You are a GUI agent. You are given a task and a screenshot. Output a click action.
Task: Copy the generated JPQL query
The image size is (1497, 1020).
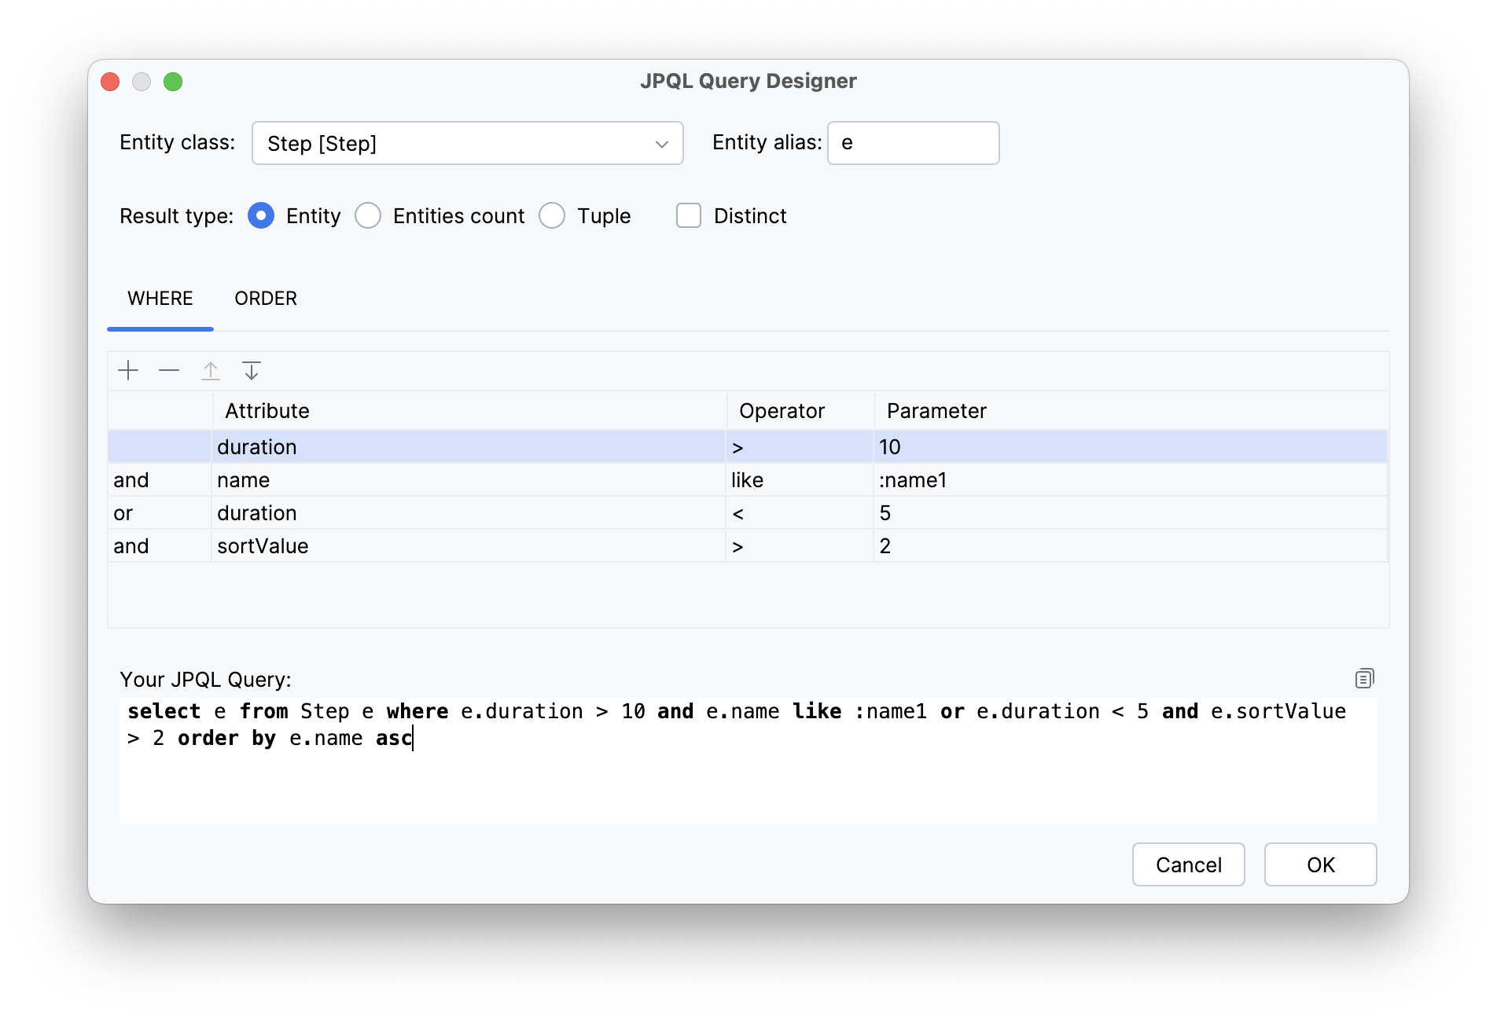tap(1364, 677)
